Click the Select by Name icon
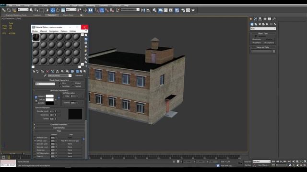 [x=36, y=10]
